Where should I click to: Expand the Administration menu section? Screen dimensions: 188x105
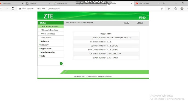click(47, 52)
